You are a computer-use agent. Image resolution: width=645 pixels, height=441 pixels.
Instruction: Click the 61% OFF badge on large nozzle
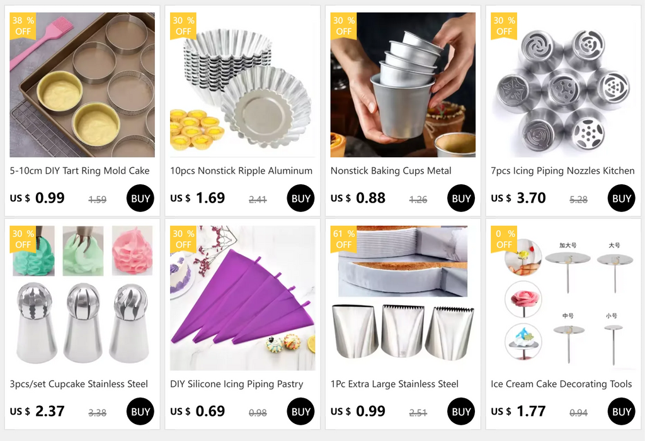tap(344, 239)
